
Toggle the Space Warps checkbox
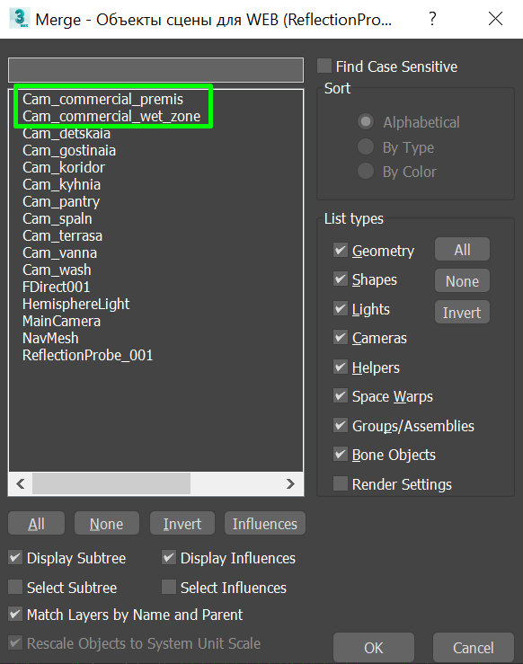click(x=341, y=396)
